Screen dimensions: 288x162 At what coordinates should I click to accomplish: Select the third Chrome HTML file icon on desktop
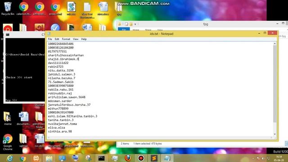coord(55,9)
